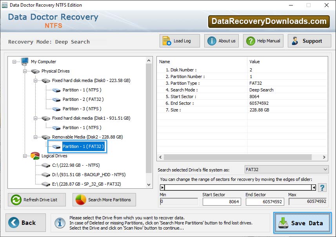Screen dimensions: 336x237
Task: Open the Load Log button
Action: [180, 41]
